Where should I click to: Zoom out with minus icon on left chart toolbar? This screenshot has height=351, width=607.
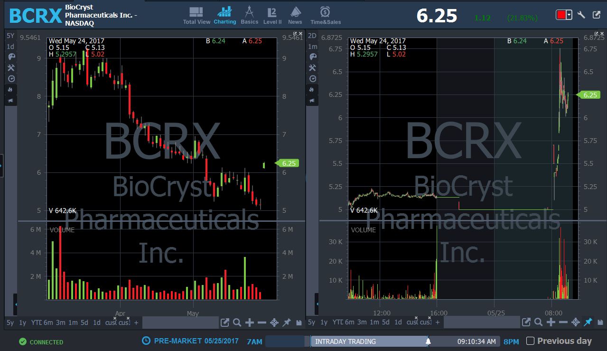click(x=261, y=323)
